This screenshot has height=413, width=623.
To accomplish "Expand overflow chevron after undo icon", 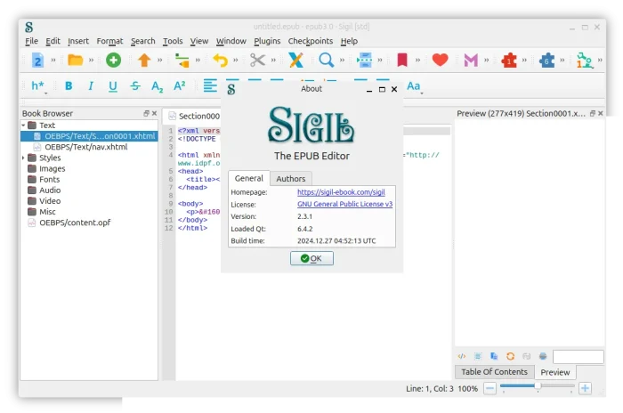I will point(236,61).
